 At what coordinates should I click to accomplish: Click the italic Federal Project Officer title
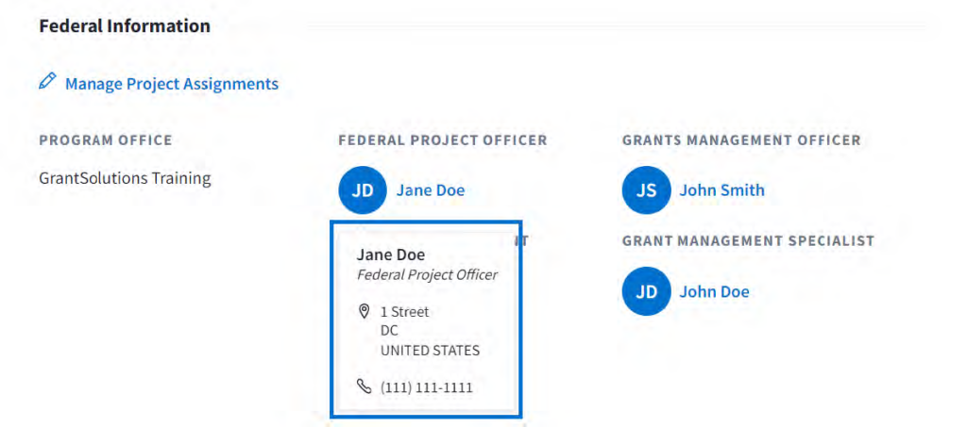coord(427,275)
